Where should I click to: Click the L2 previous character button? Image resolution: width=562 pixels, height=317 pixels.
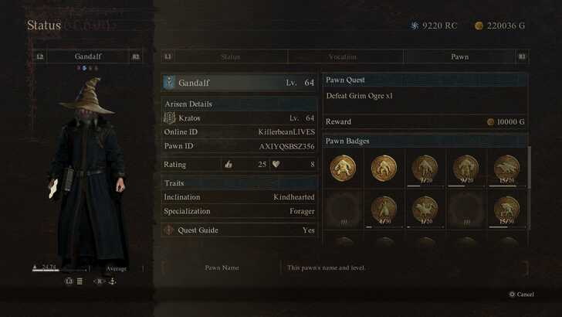click(x=40, y=56)
